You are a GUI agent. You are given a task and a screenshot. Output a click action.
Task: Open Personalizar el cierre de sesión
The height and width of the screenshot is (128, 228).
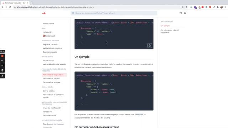coord(53,96)
